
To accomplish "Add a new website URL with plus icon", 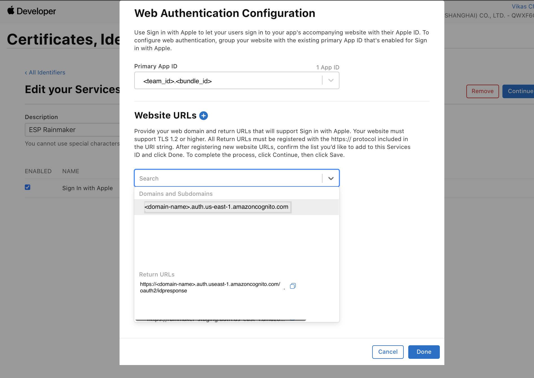I will tap(203, 116).
